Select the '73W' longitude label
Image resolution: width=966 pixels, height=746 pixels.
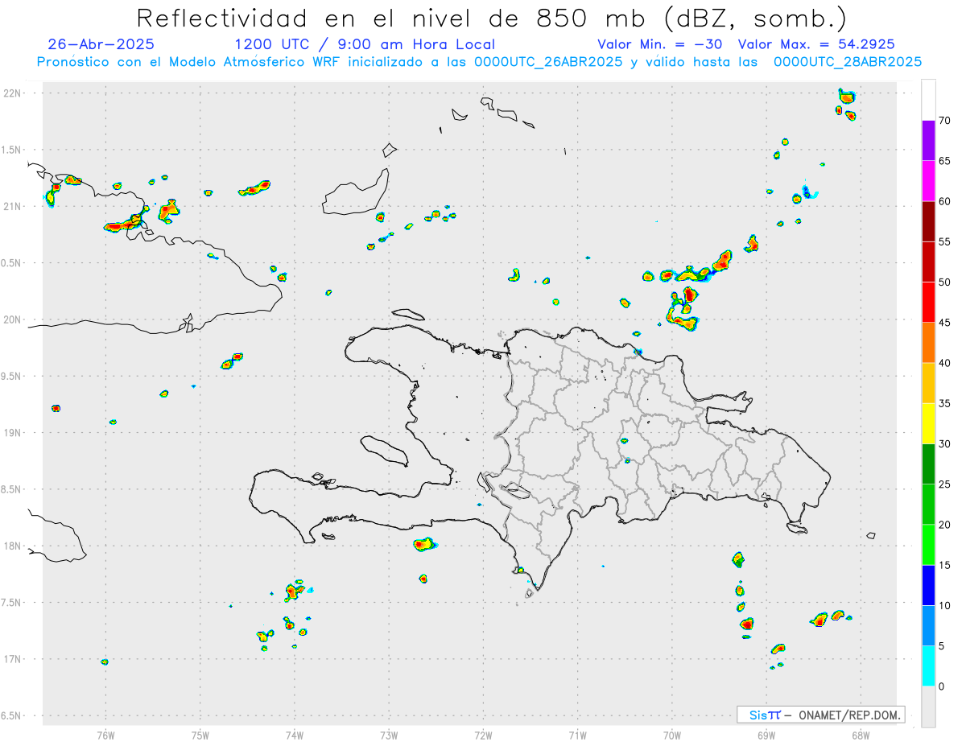click(x=389, y=734)
